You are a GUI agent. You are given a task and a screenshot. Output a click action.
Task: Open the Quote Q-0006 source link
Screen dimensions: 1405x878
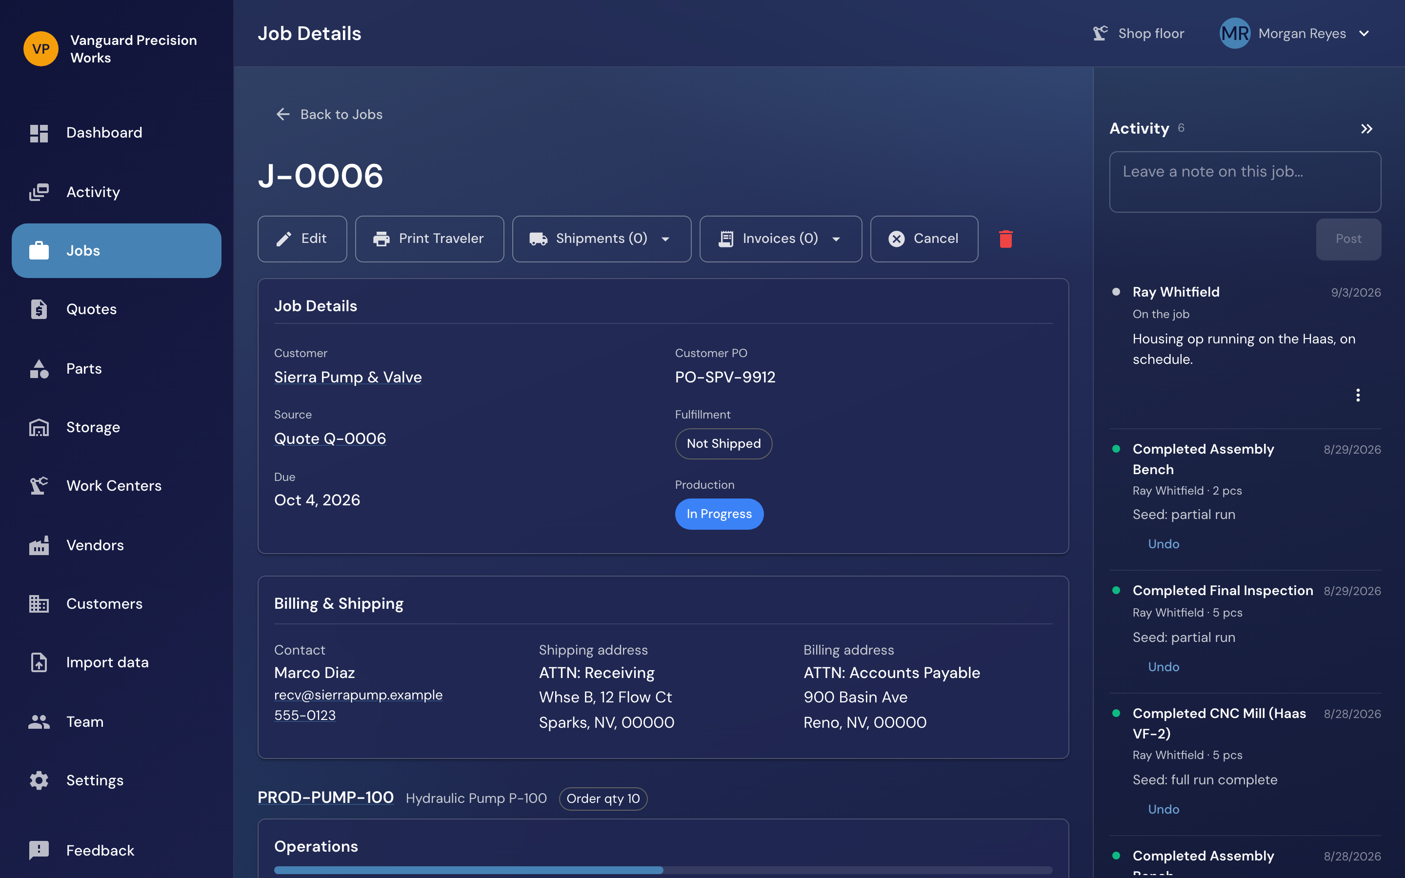[330, 439]
